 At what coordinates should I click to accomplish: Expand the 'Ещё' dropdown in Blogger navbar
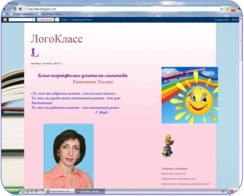pos(65,20)
